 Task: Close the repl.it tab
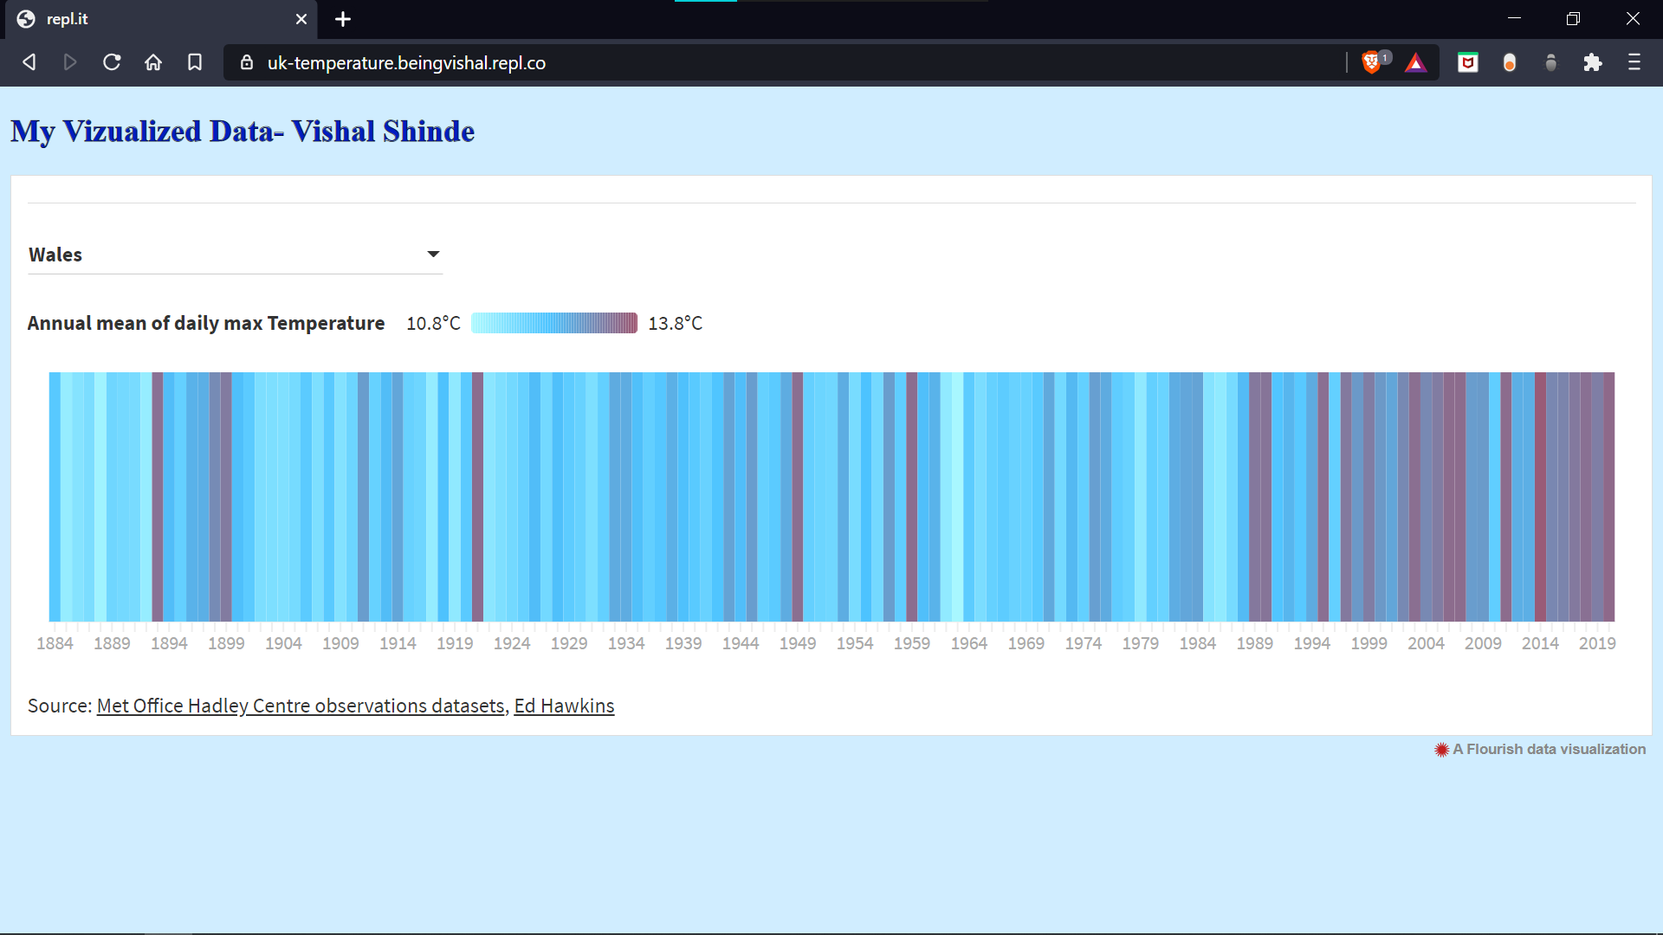pos(301,19)
